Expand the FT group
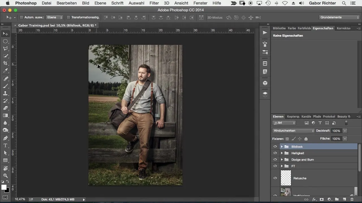362x203 pixels. [282, 166]
